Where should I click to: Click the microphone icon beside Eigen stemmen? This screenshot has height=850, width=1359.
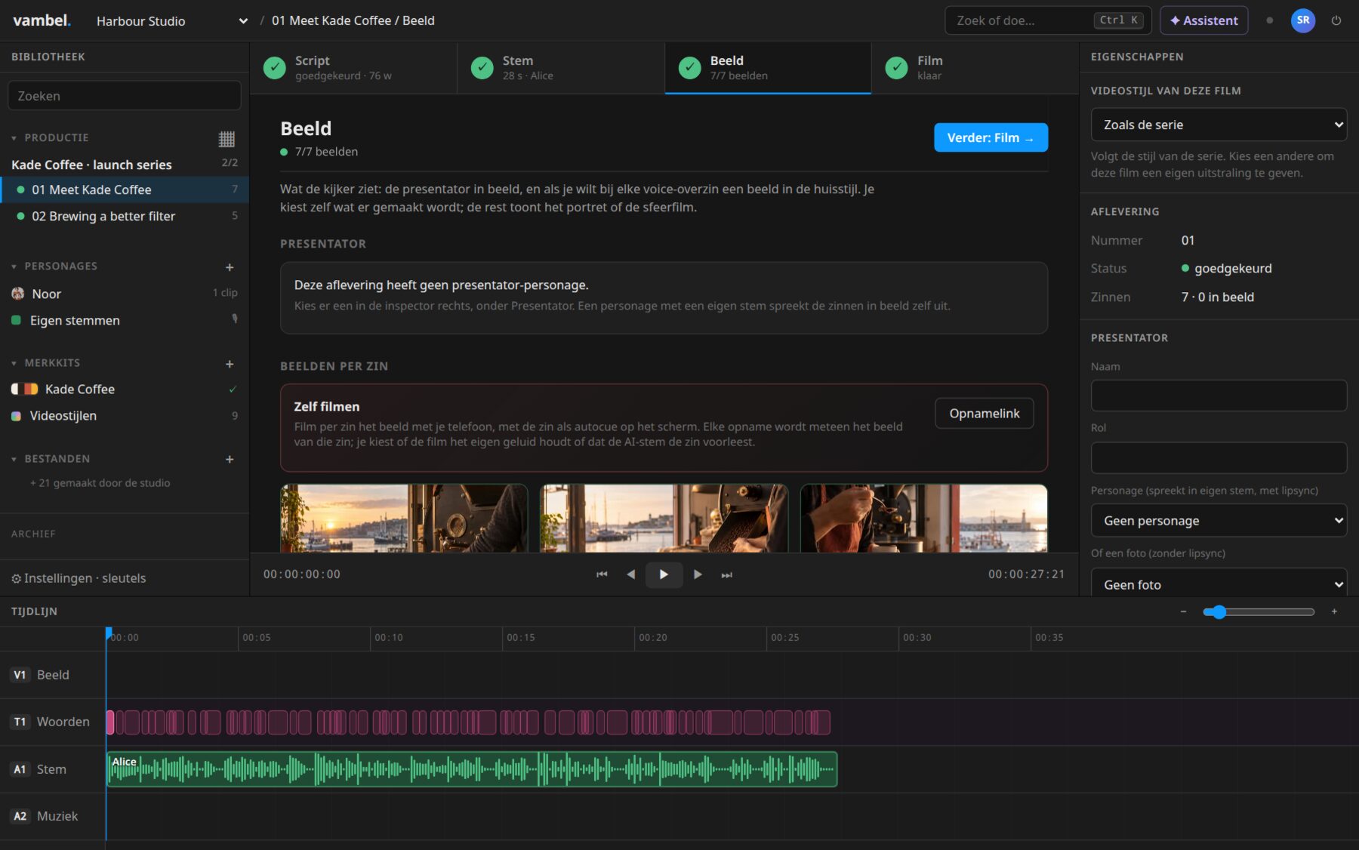point(234,319)
